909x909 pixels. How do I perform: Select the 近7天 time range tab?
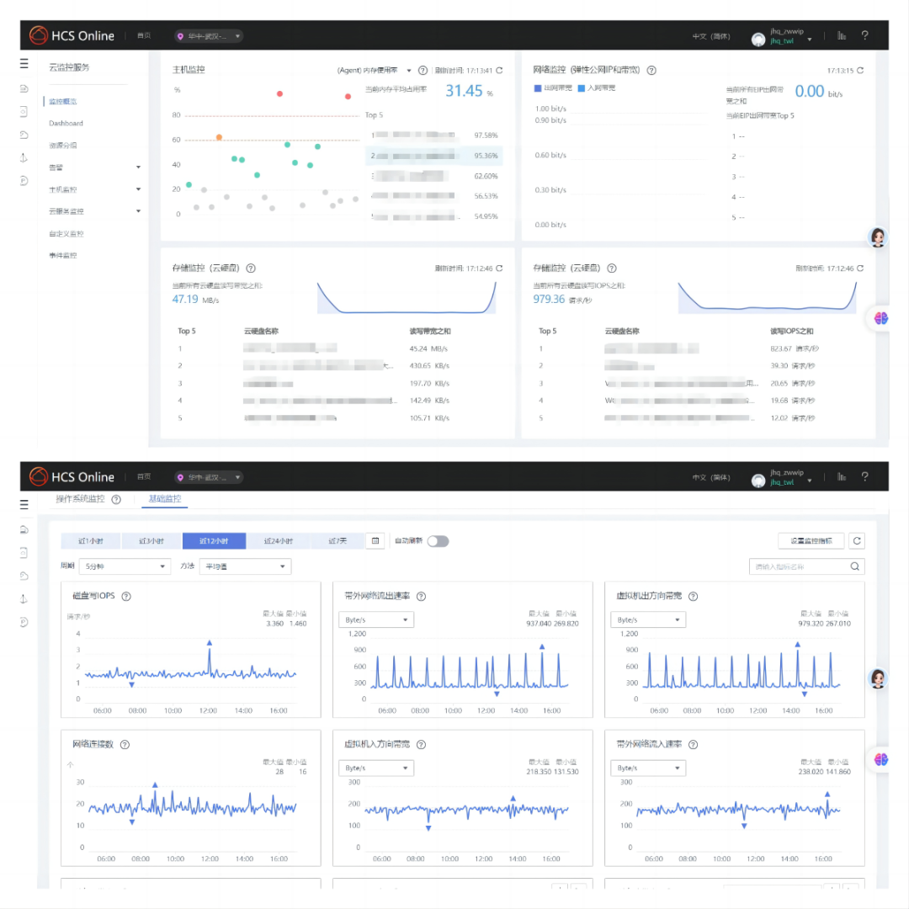(338, 541)
